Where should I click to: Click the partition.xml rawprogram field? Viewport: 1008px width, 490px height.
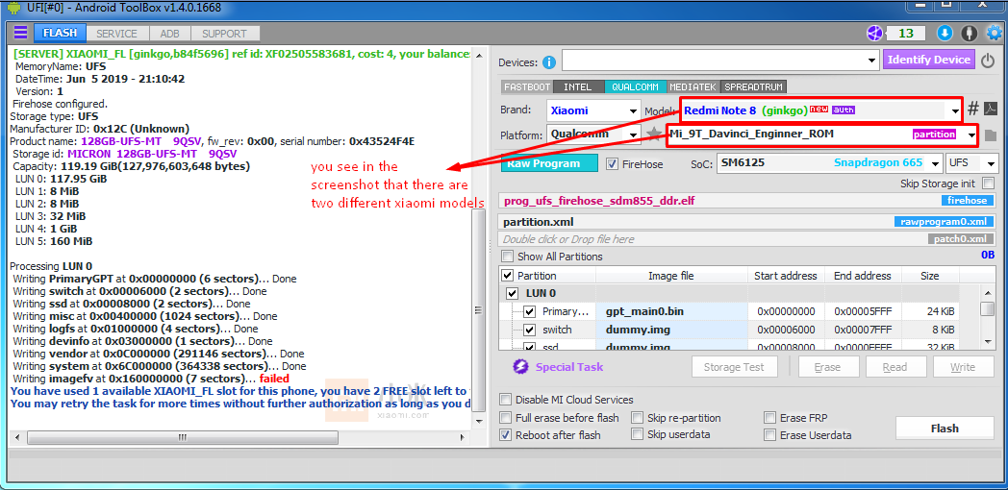click(745, 222)
